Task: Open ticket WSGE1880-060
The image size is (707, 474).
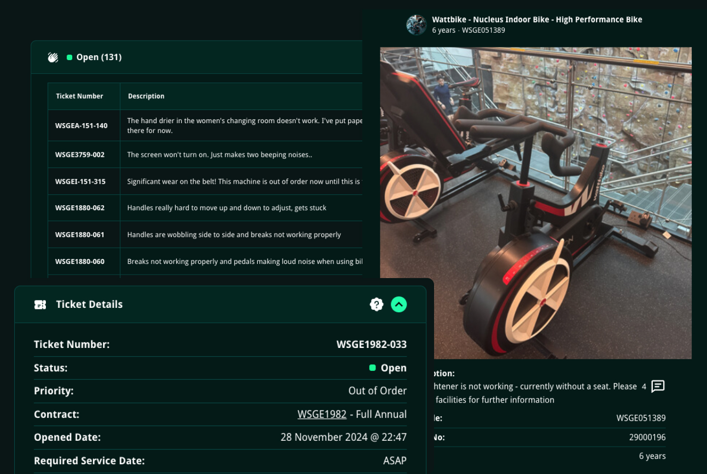Action: coord(80,261)
